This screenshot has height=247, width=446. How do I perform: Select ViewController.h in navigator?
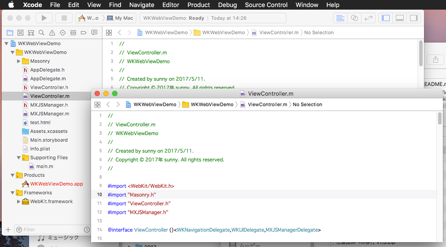point(49,87)
